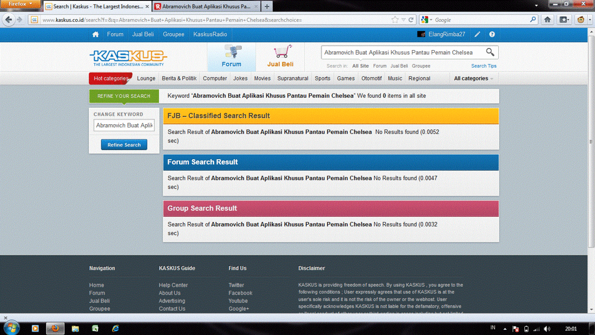595x335 pixels.
Task: Bookmark page with star icon in URL bar
Action: pos(395,20)
